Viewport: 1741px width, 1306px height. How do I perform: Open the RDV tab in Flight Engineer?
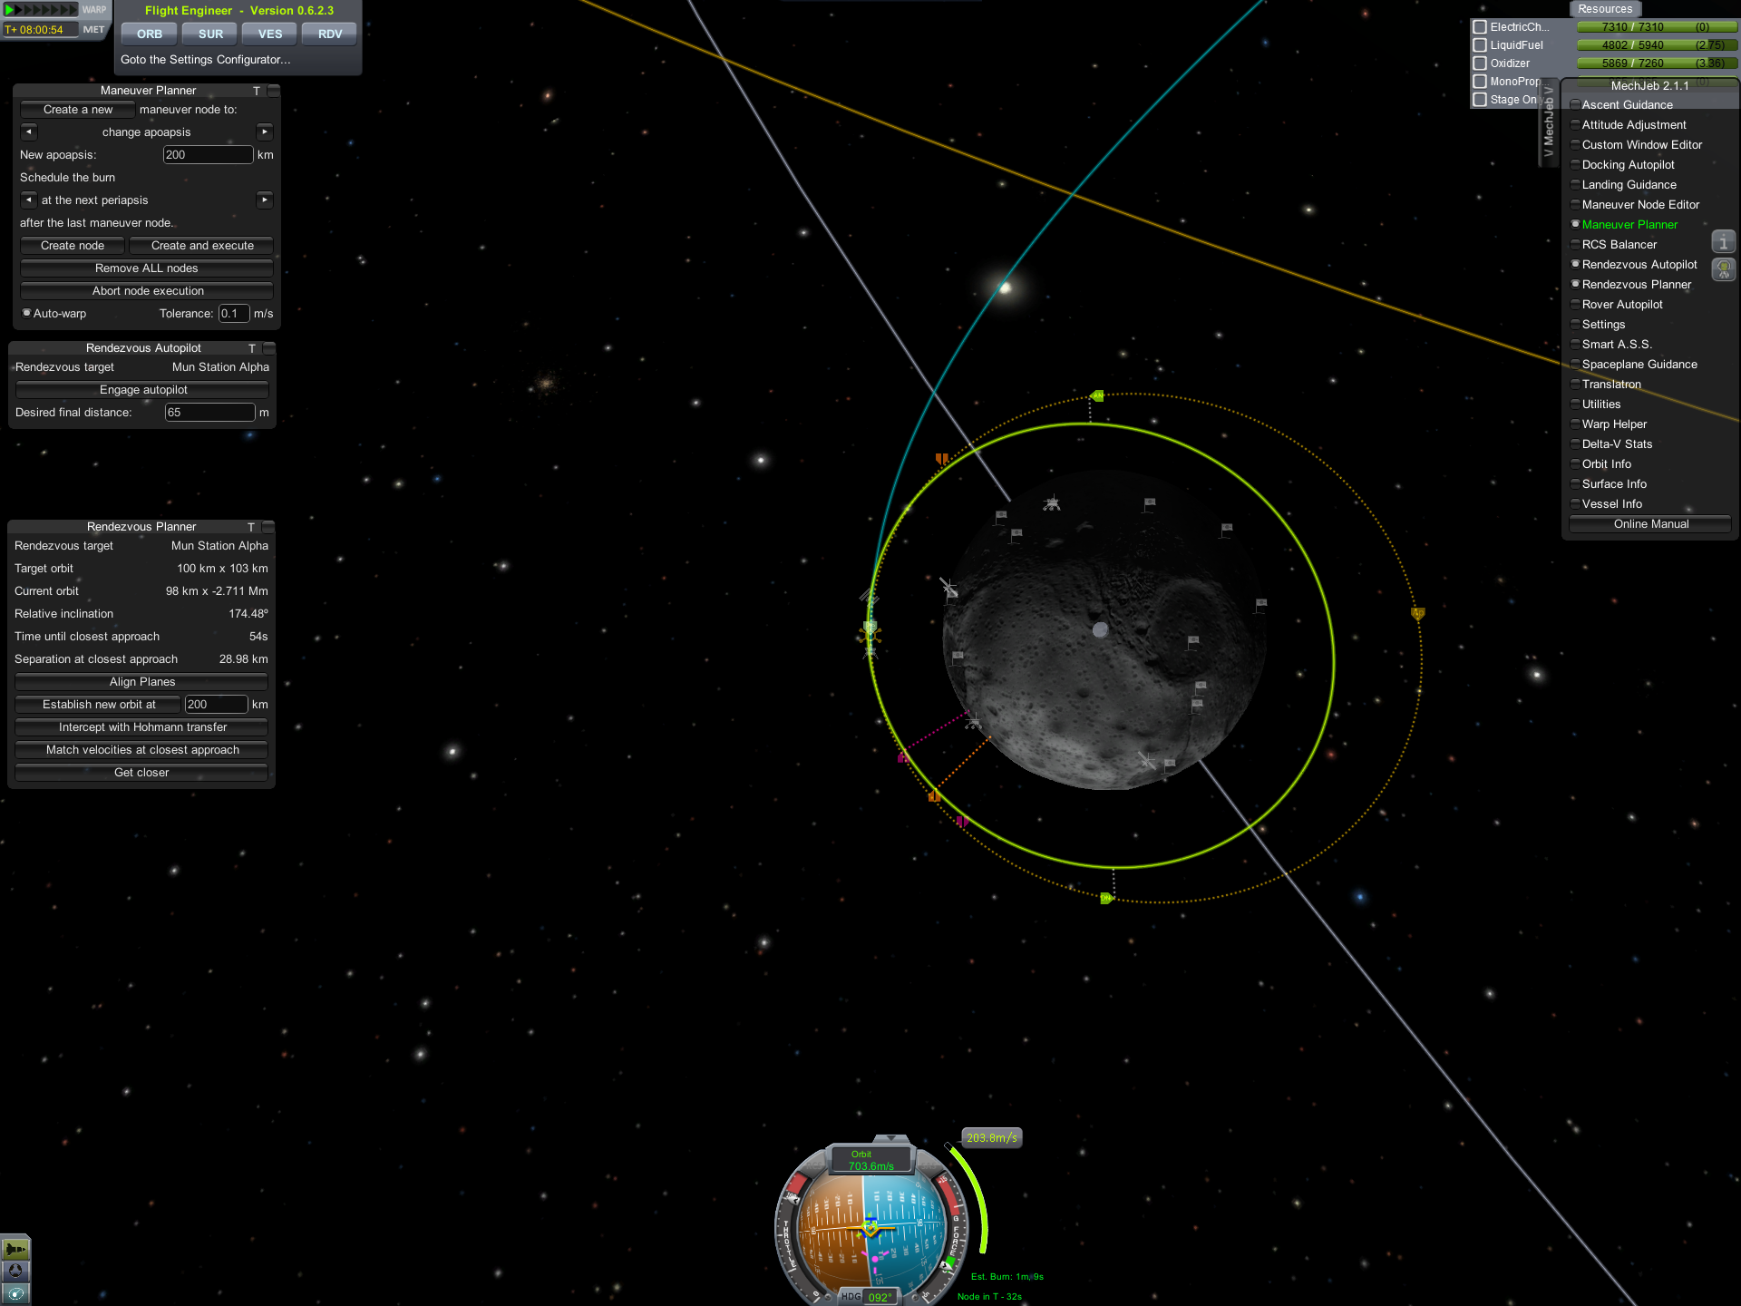[330, 34]
